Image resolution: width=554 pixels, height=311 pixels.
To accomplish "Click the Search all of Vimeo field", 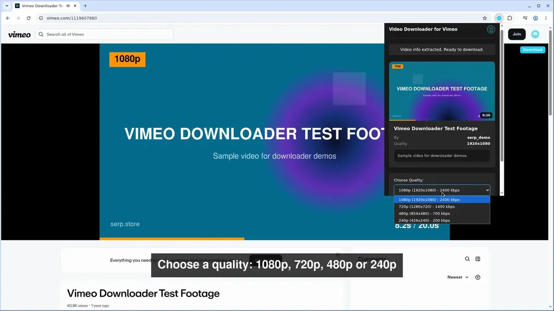I will tap(104, 35).
